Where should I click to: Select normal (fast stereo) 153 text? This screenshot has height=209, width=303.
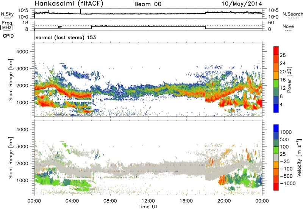coord(66,37)
